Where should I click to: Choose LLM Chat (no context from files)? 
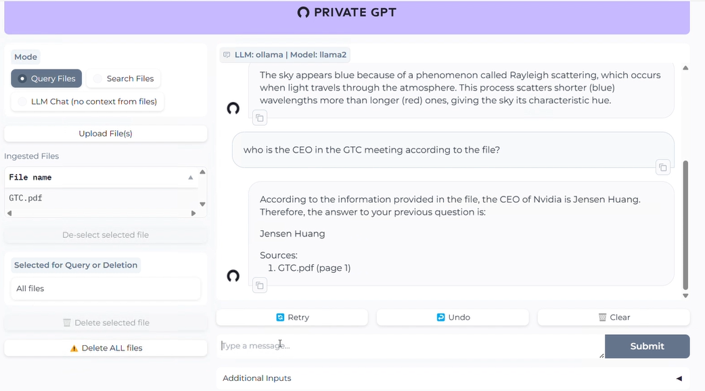(87, 101)
